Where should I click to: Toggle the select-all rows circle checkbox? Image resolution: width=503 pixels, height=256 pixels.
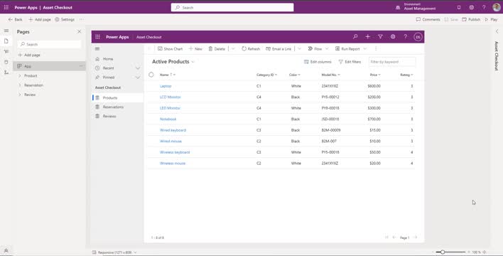pyautogui.click(x=151, y=75)
